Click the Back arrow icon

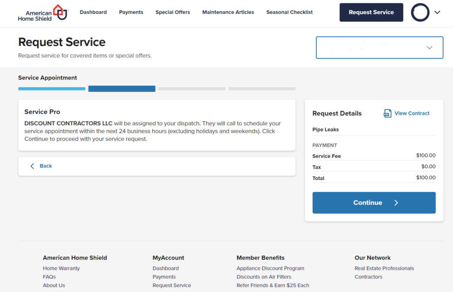(x=32, y=166)
